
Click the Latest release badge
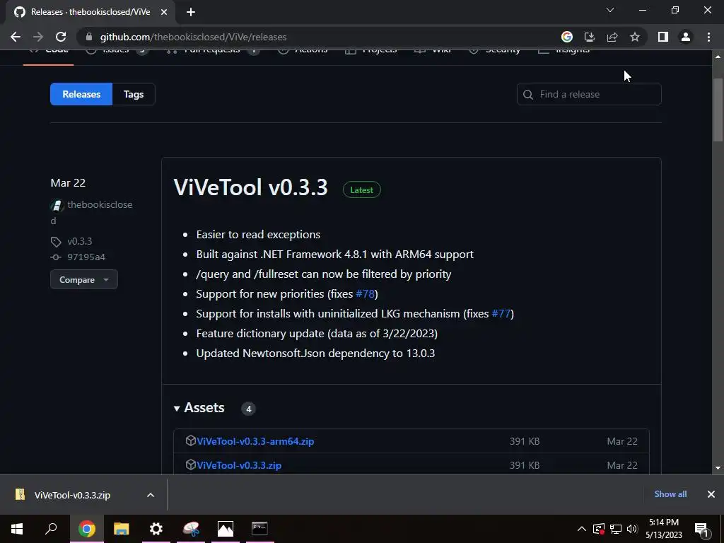(x=361, y=189)
